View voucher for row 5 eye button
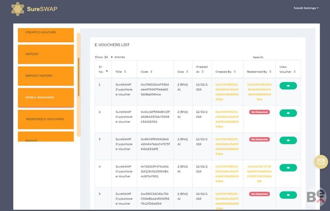 coord(288,195)
